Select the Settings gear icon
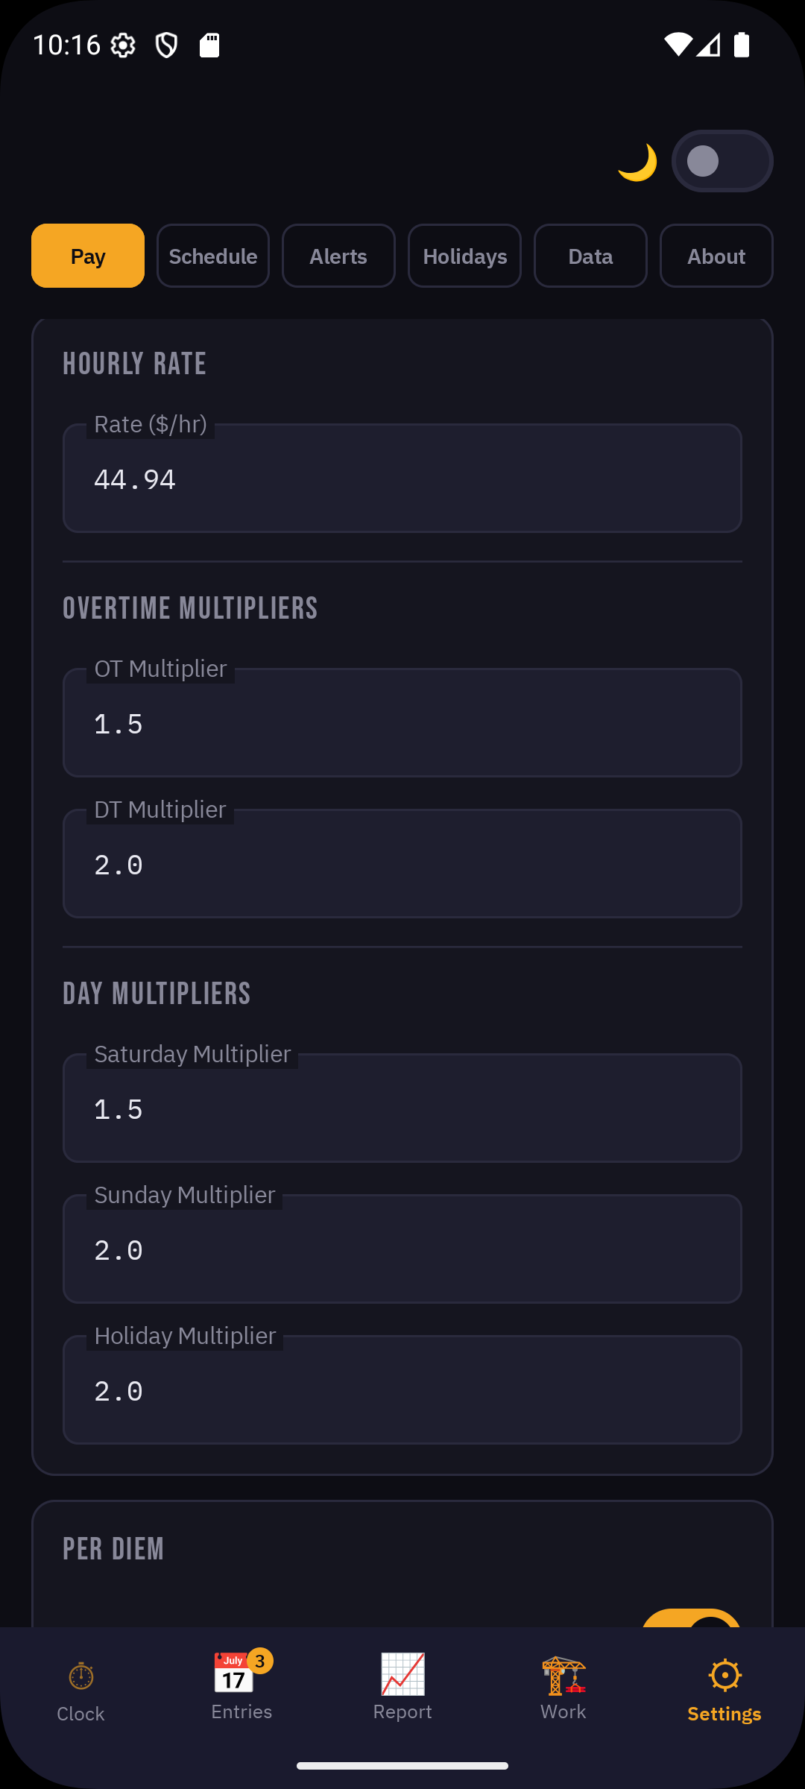 click(x=723, y=1675)
